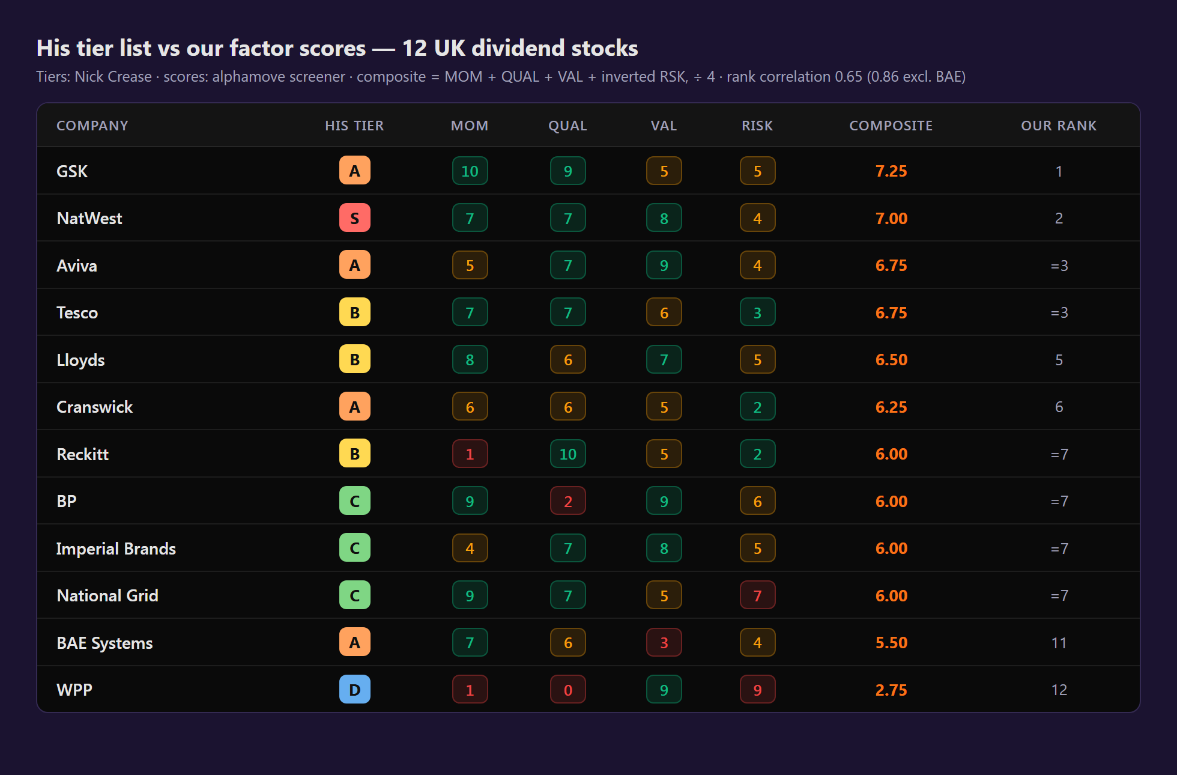This screenshot has height=775, width=1177.
Task: Select the B tier badge next to Tesco
Action: click(354, 312)
